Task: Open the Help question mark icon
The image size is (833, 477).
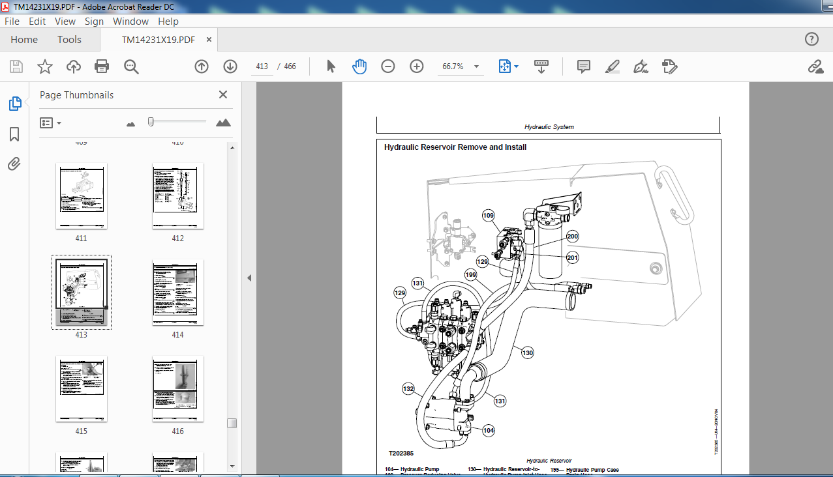Action: pyautogui.click(x=811, y=39)
